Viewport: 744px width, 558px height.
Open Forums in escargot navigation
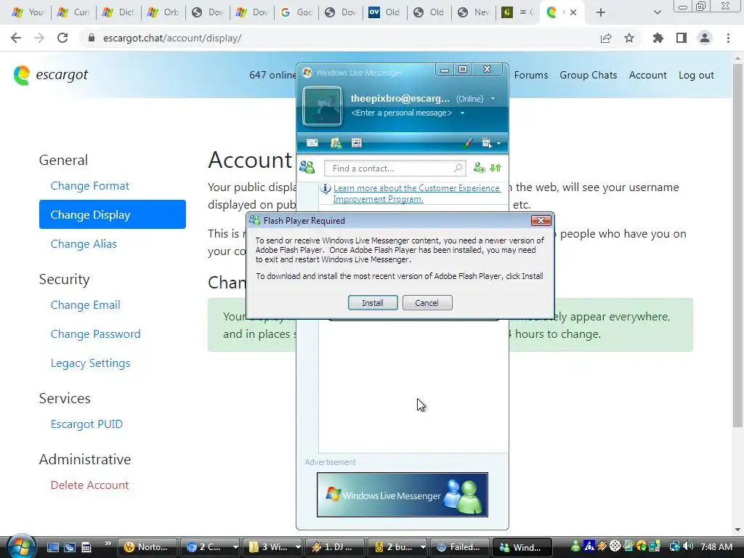(x=531, y=75)
